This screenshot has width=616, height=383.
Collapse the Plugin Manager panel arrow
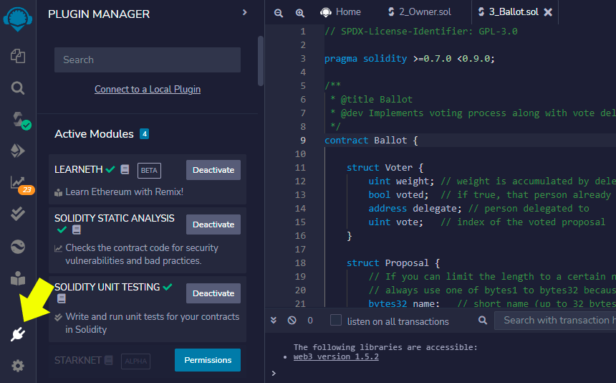pyautogui.click(x=245, y=13)
